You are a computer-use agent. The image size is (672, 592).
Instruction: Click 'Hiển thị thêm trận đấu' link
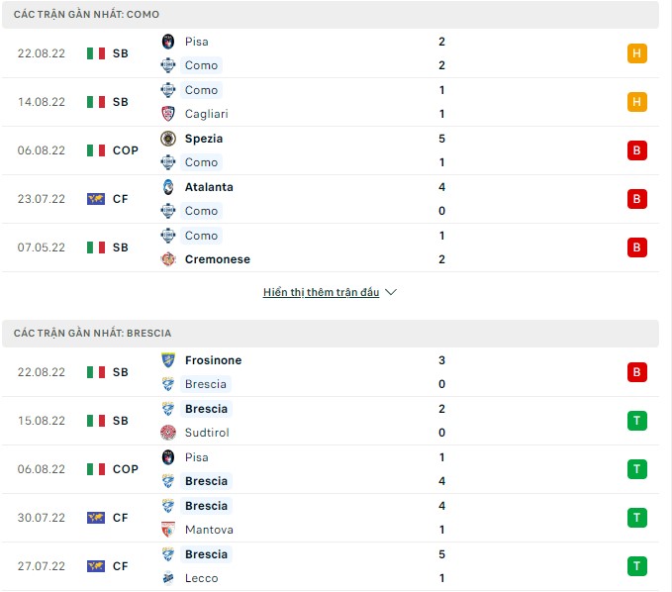click(322, 293)
